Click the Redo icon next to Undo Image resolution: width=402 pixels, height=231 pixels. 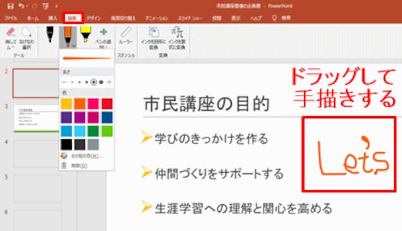(34, 6)
